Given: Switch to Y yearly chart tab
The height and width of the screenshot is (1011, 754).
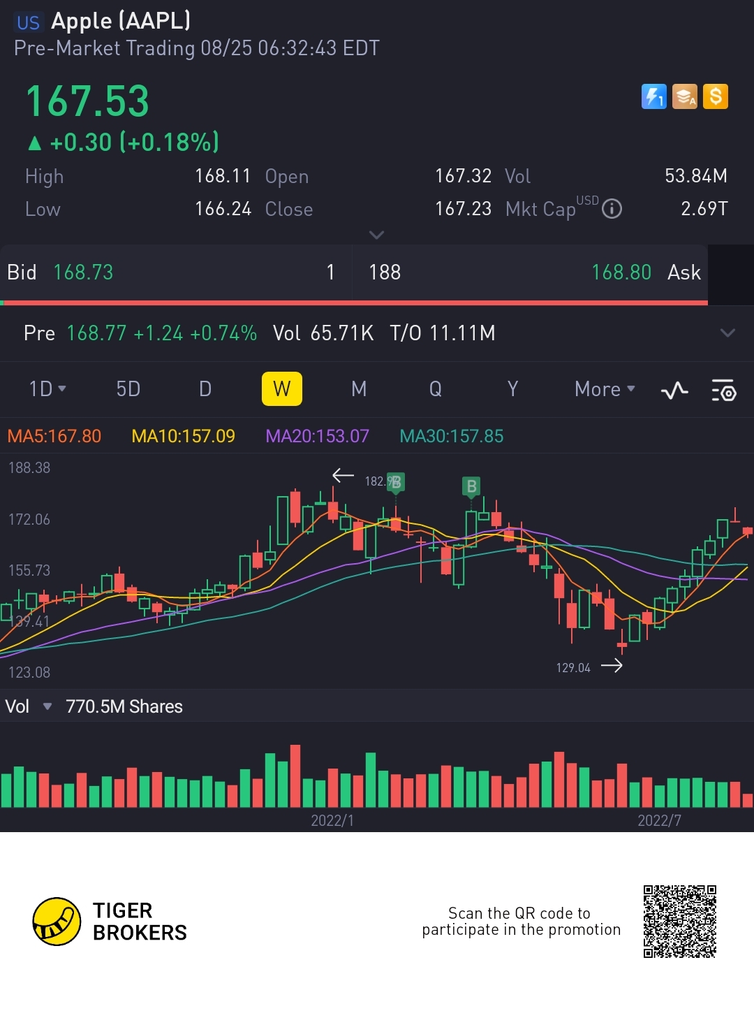Looking at the screenshot, I should coord(512,389).
